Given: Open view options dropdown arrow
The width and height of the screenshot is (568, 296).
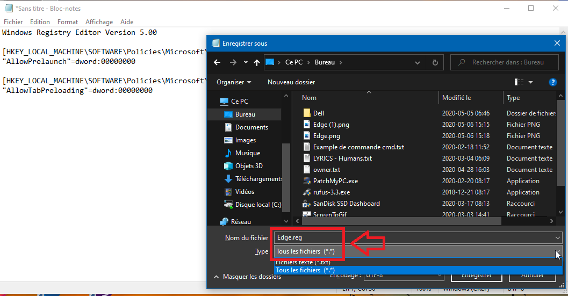Looking at the screenshot, I should click(x=531, y=82).
